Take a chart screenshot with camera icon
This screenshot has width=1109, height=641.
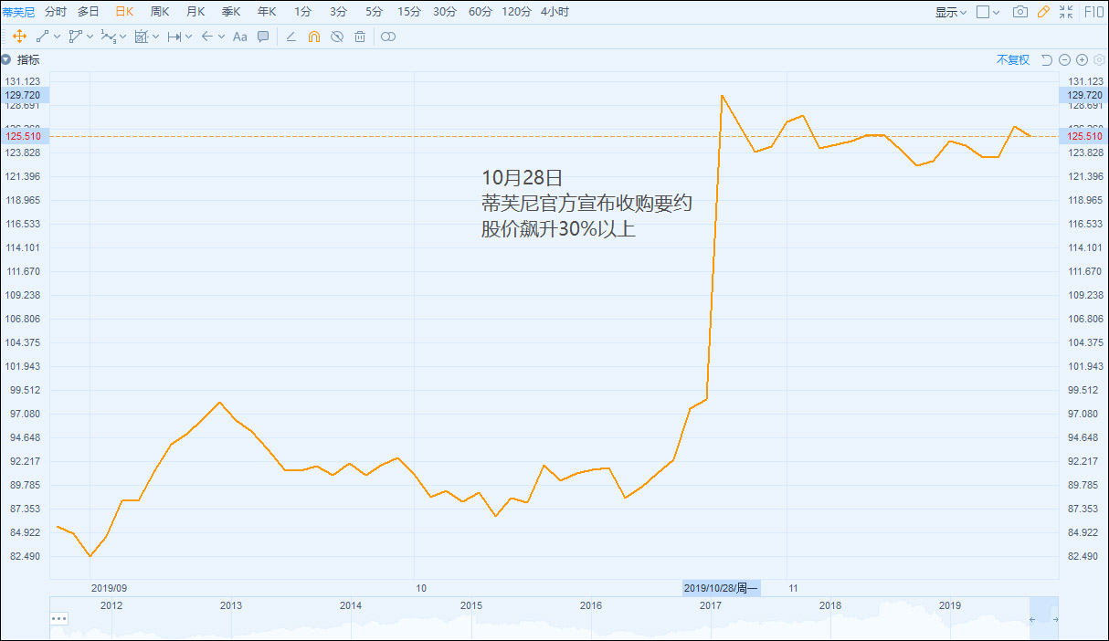click(x=1020, y=12)
